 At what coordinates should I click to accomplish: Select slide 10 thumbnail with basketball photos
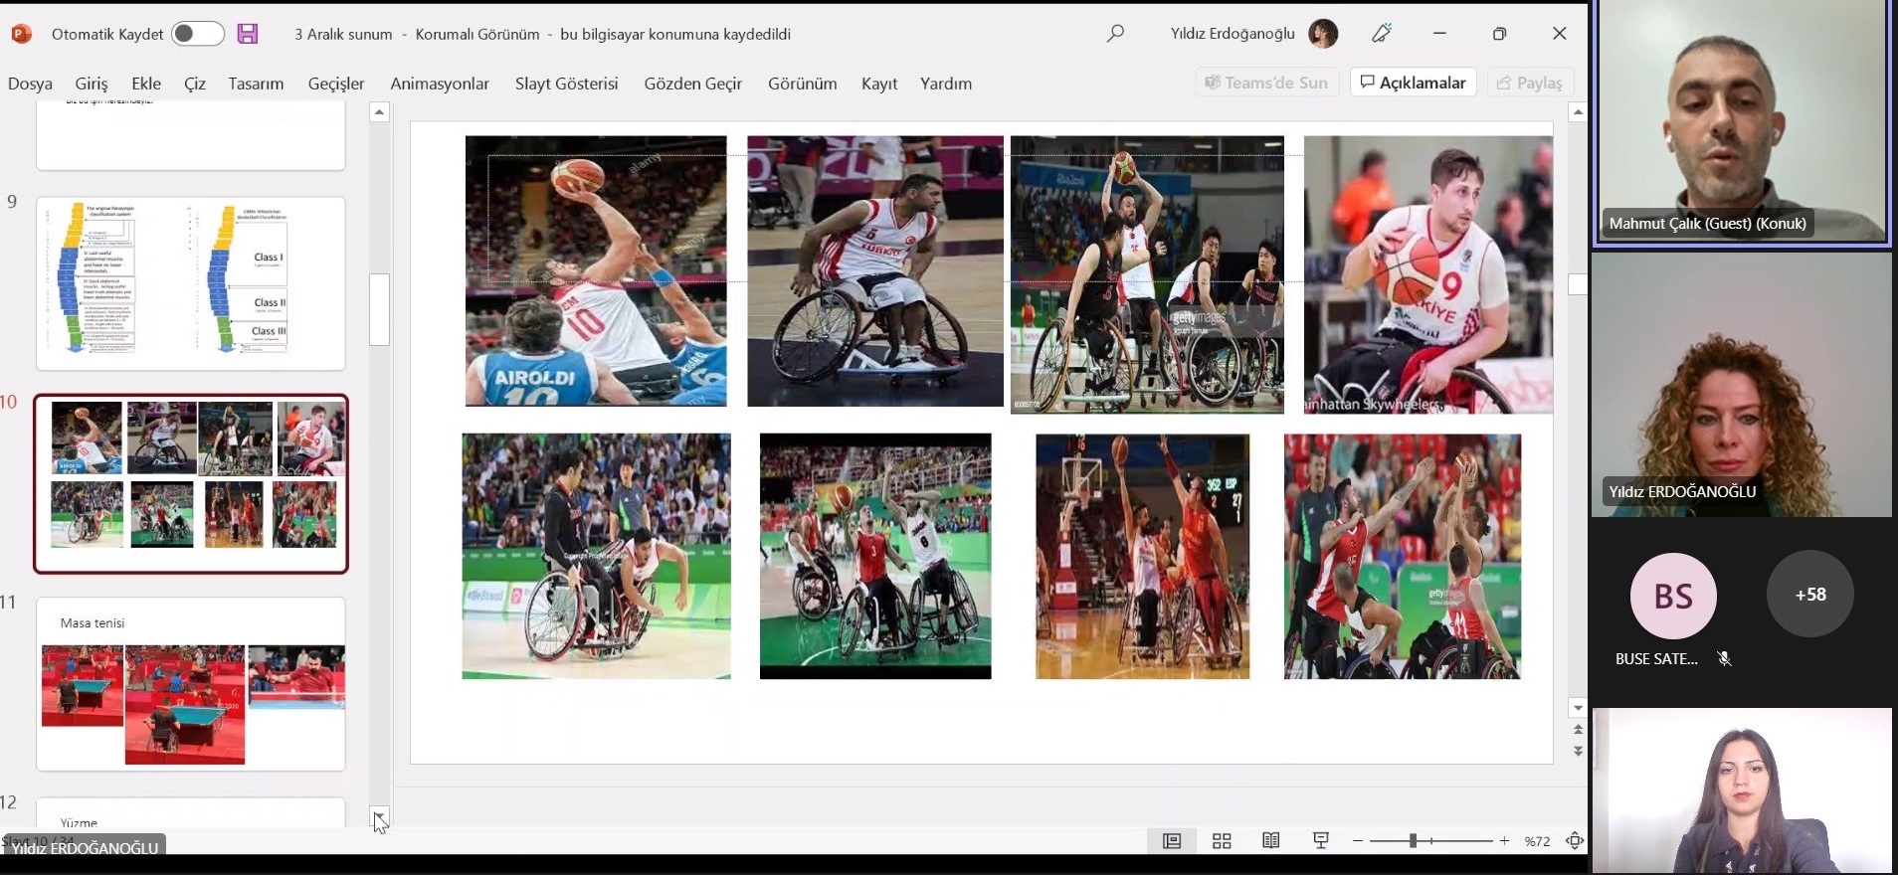pos(191,484)
